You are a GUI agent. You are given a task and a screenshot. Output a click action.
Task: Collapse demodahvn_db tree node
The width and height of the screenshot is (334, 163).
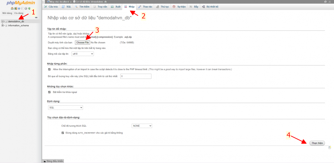pyautogui.click(x=3, y=21)
